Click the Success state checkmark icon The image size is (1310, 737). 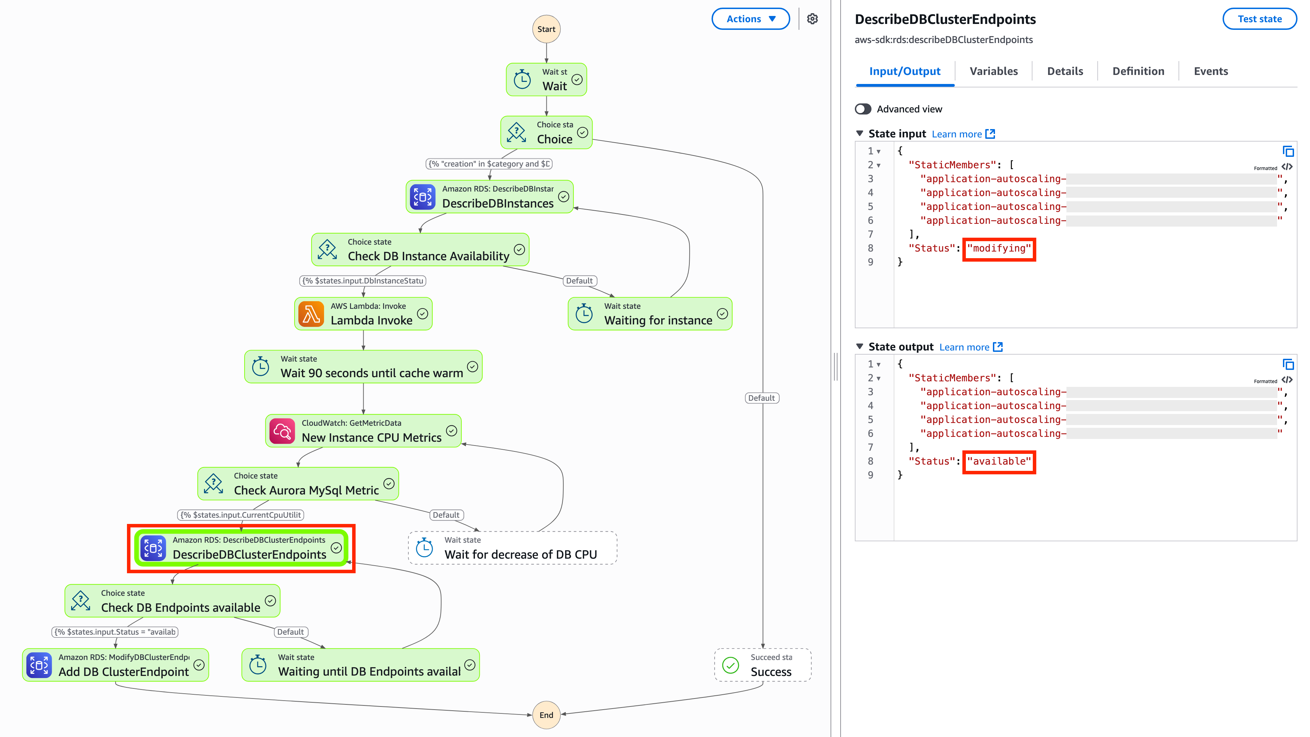[731, 665]
